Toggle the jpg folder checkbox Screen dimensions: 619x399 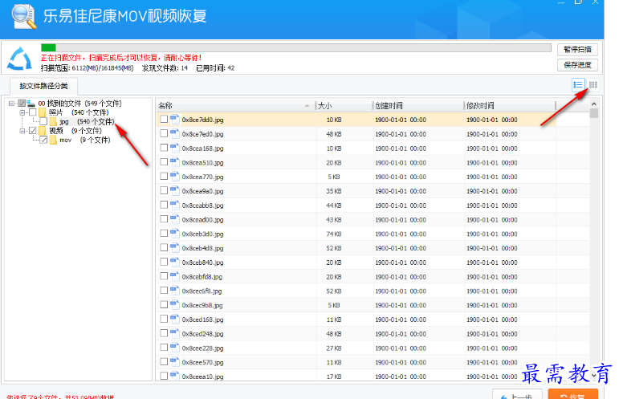(x=43, y=121)
